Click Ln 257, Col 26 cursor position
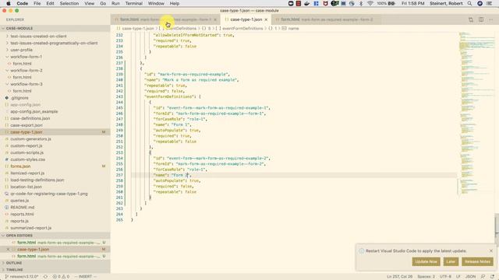The width and height of the screenshot is (499, 280). click(x=400, y=277)
